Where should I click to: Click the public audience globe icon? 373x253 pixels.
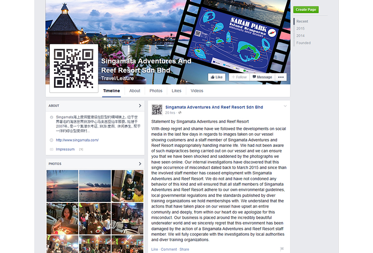tap(180, 113)
